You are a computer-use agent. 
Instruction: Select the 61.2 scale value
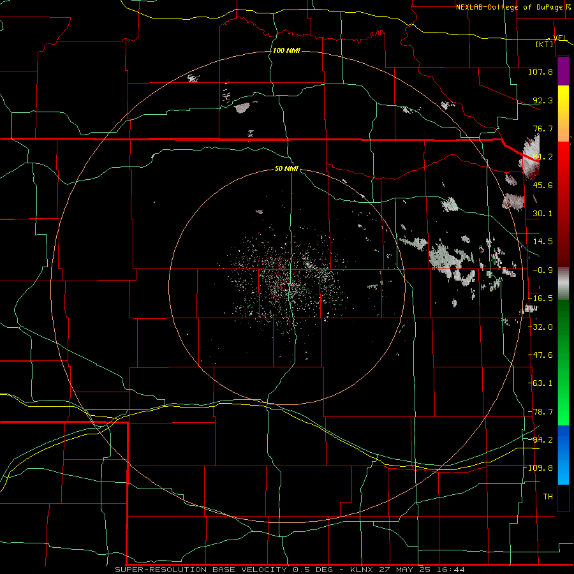pyautogui.click(x=543, y=157)
